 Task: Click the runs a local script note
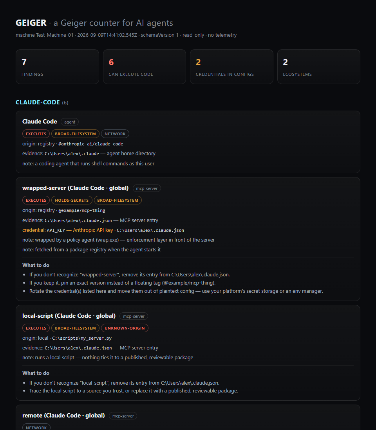[x=108, y=358]
